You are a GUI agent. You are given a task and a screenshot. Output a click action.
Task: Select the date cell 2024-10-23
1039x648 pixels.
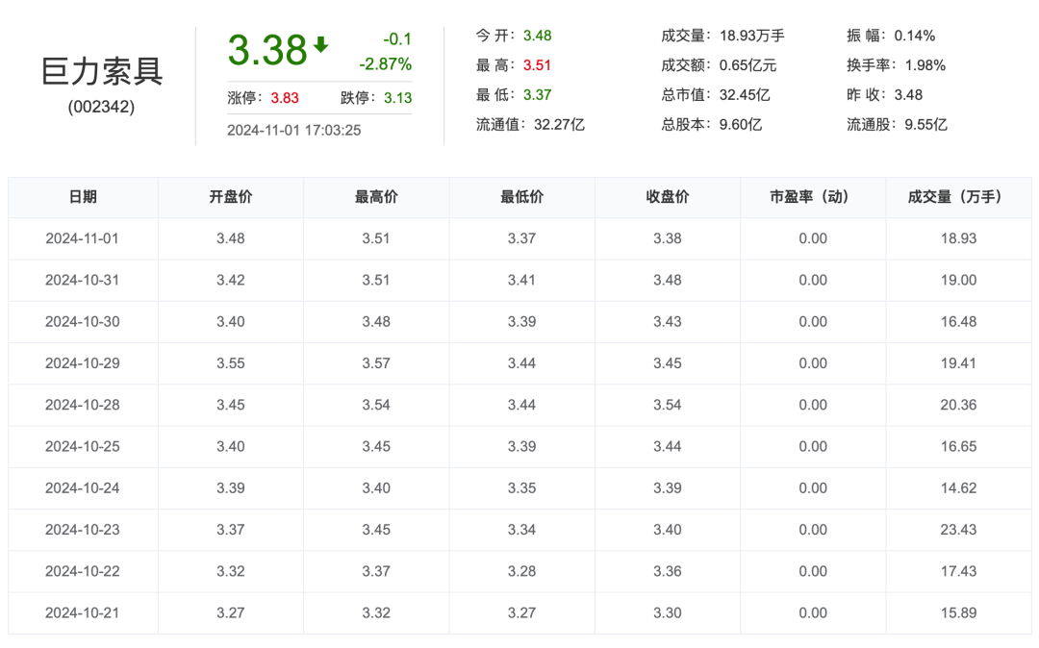tap(82, 530)
